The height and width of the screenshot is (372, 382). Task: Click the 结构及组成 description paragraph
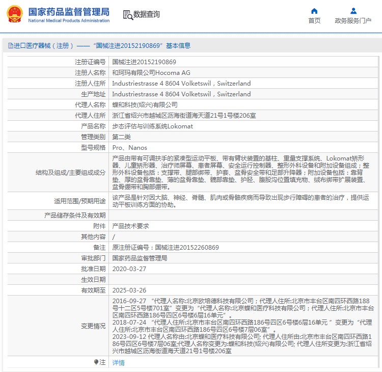(241, 173)
